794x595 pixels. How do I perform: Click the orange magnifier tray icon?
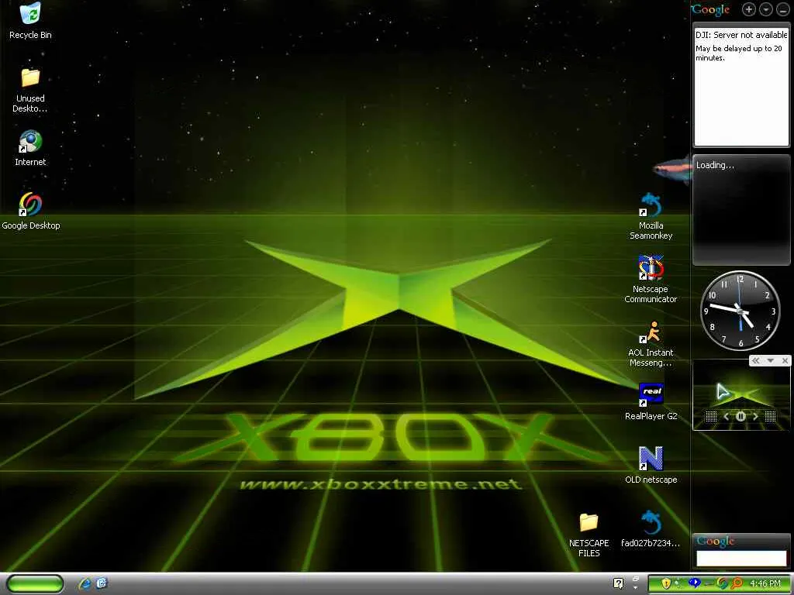(737, 584)
